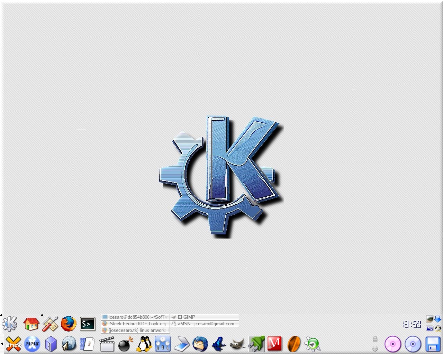Open Thunderbird mail client
The width and height of the screenshot is (443, 354).
click(x=200, y=344)
